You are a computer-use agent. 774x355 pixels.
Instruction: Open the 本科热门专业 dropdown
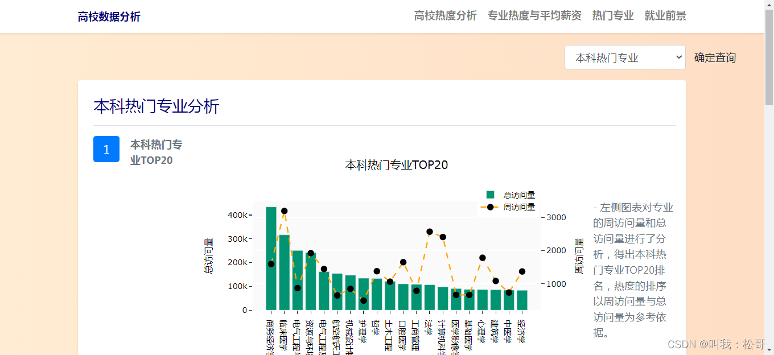(x=624, y=57)
